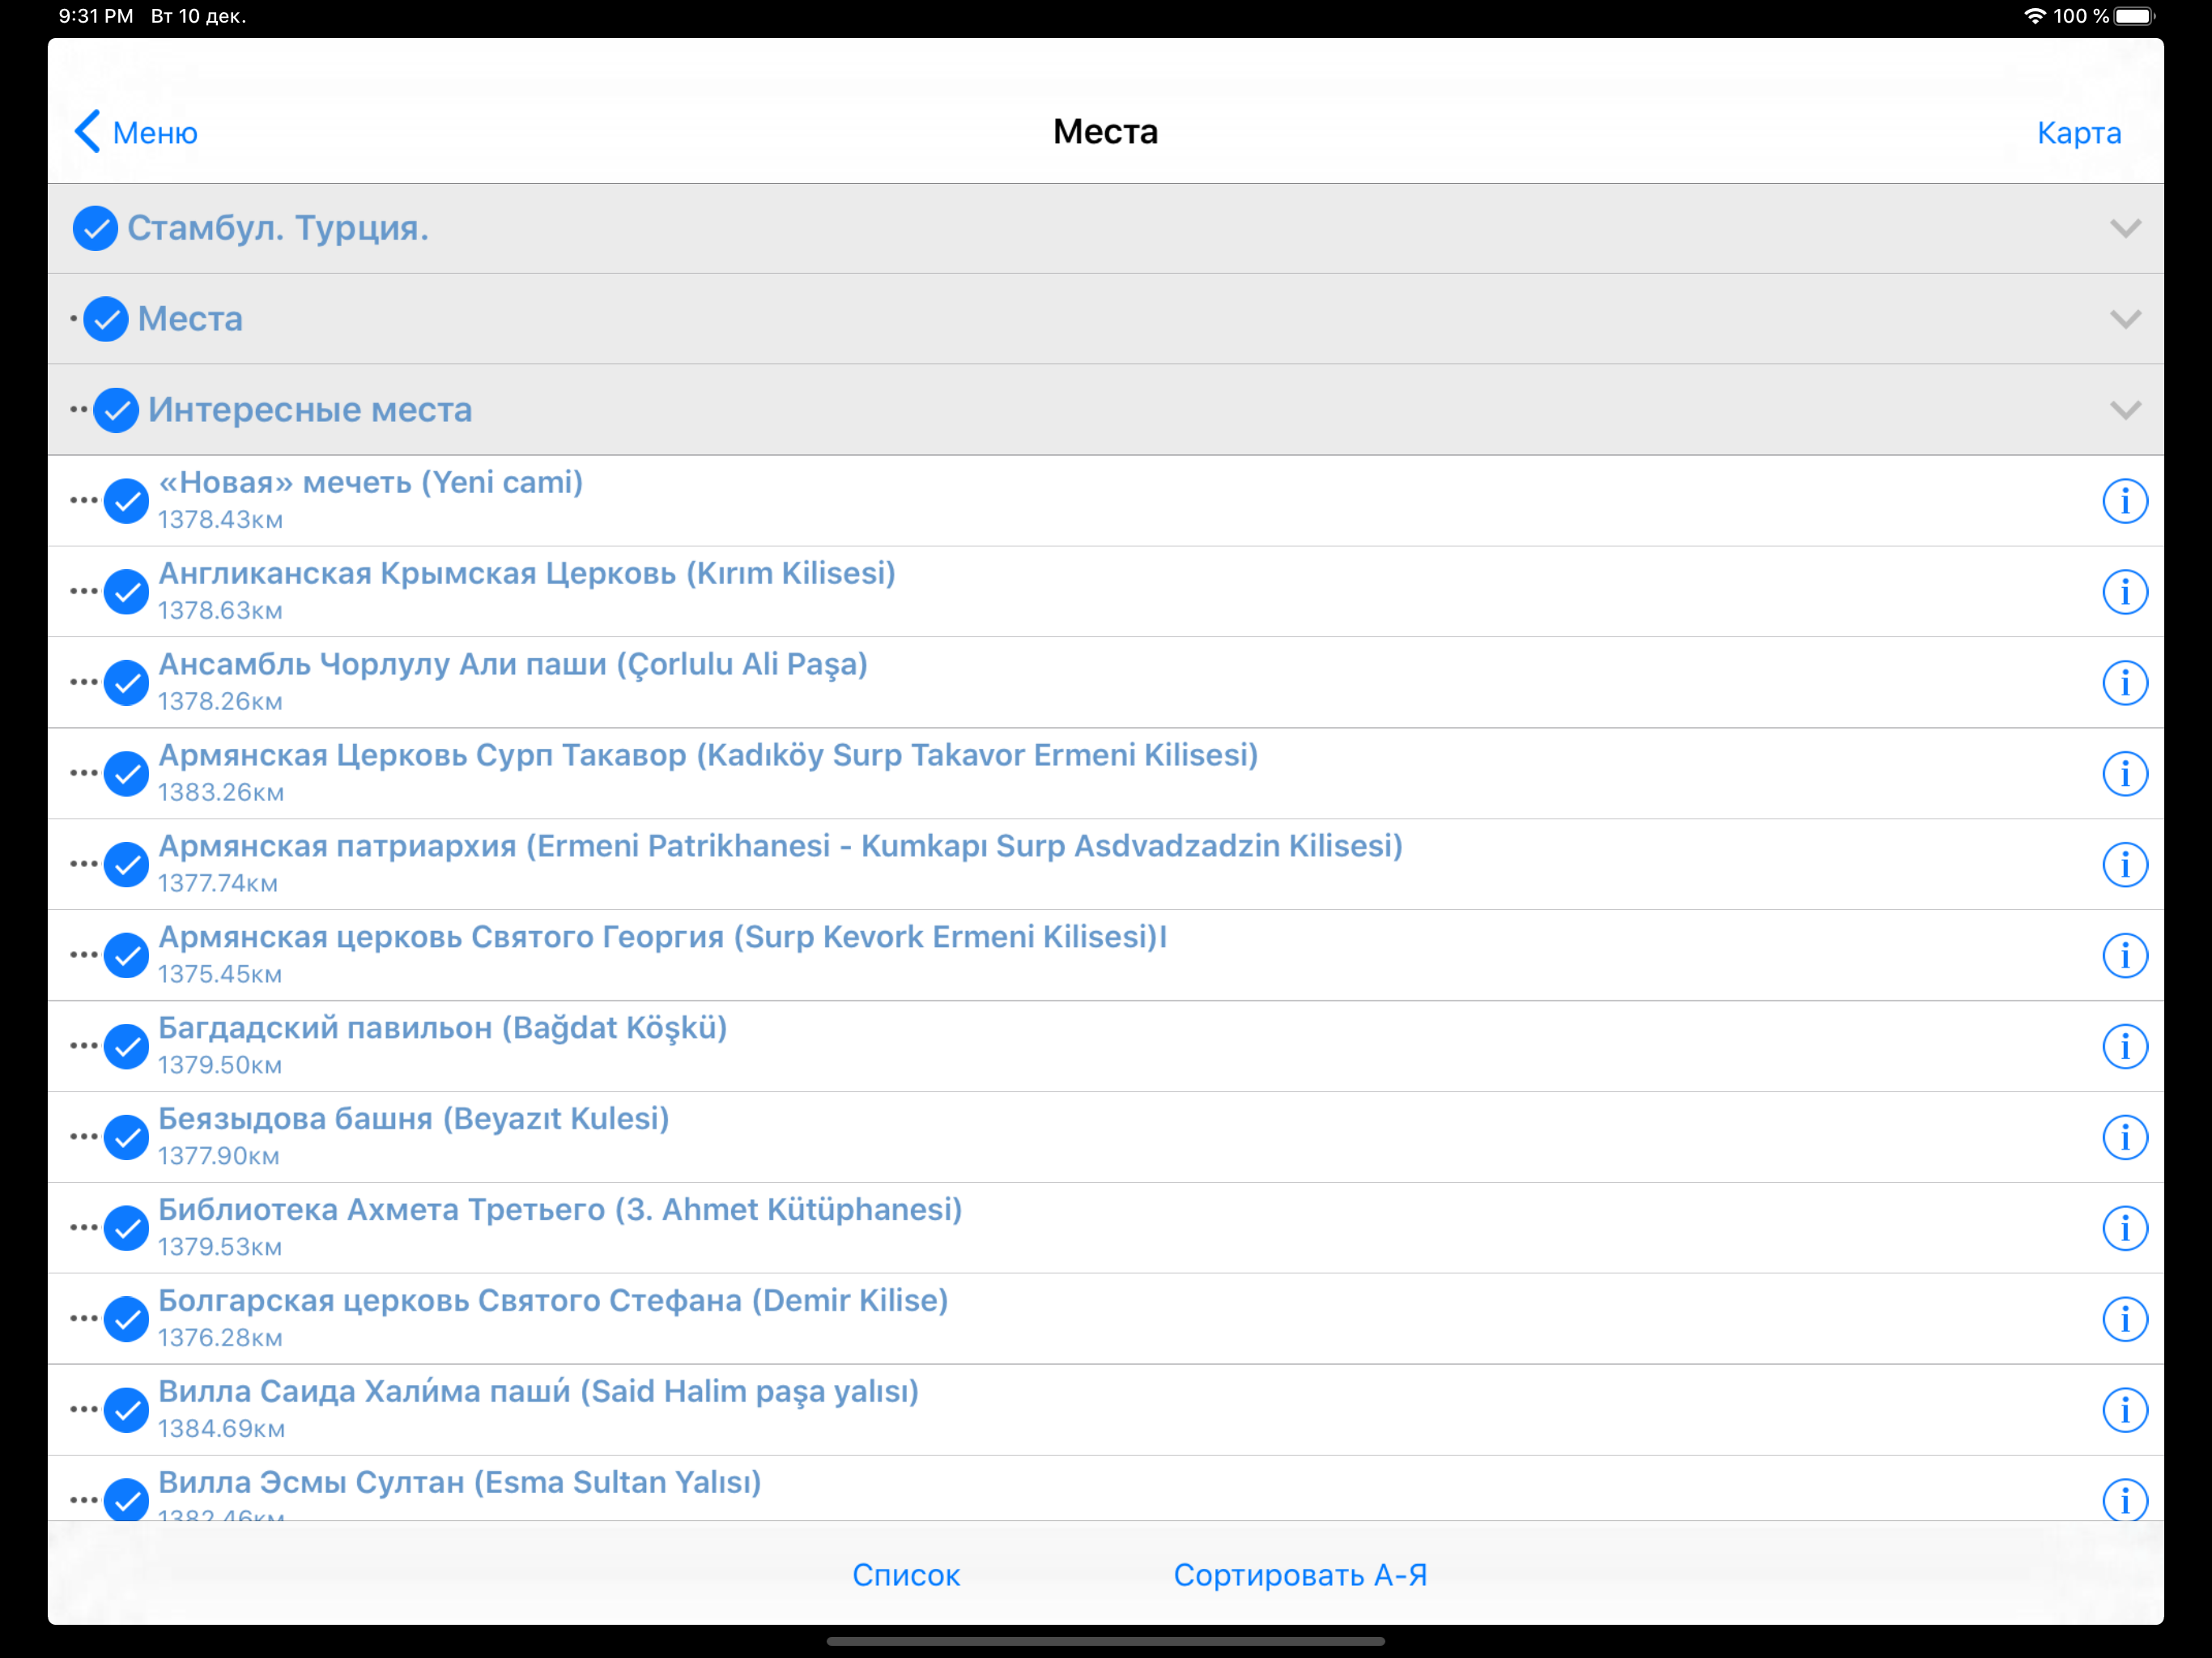Viewport: 2212px width, 1658px height.
Task: Toggle Ансамбль Чорлулу Али паши checkmark
Action: point(127,684)
